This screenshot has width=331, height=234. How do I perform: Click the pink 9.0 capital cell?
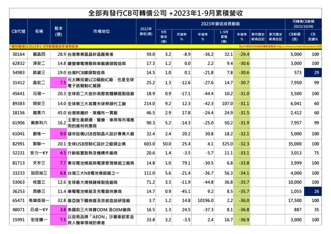click(59, 134)
